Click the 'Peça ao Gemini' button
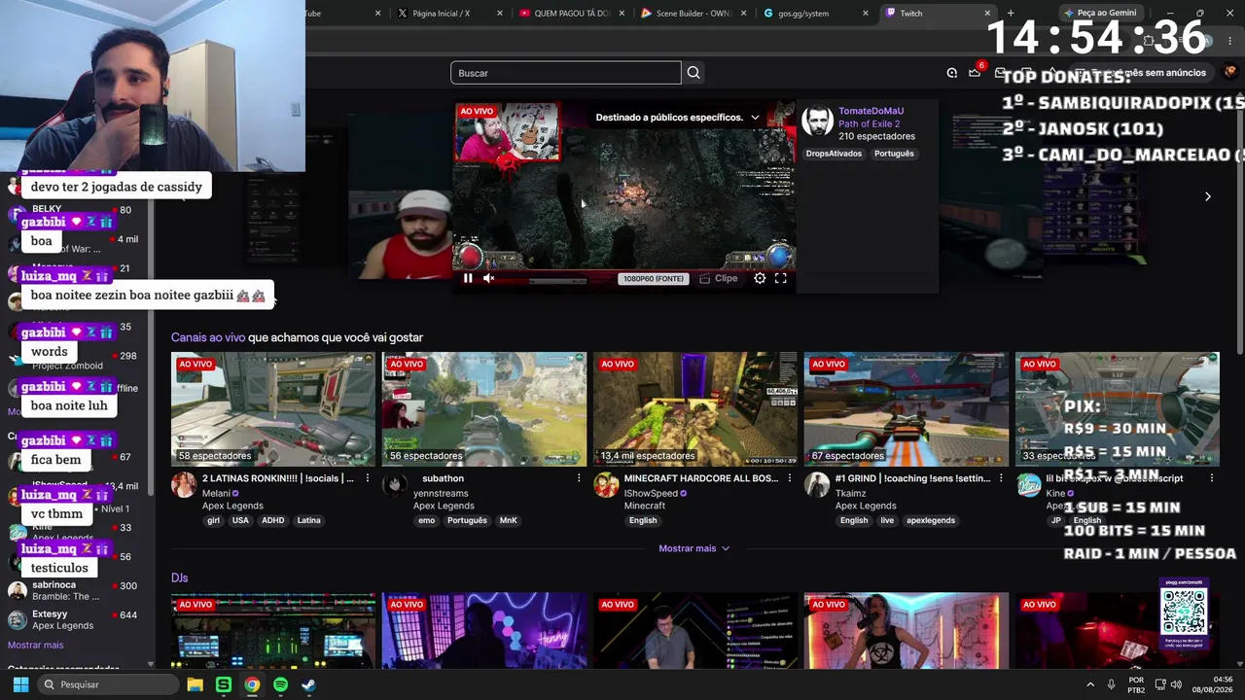 (x=1100, y=13)
